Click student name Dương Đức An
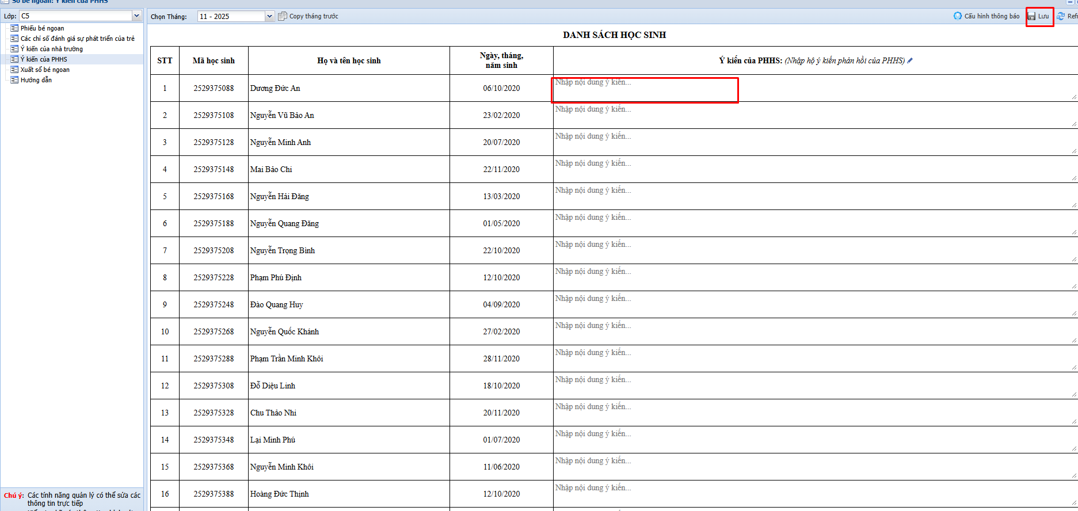Screen dimensions: 1078x511 coord(275,88)
